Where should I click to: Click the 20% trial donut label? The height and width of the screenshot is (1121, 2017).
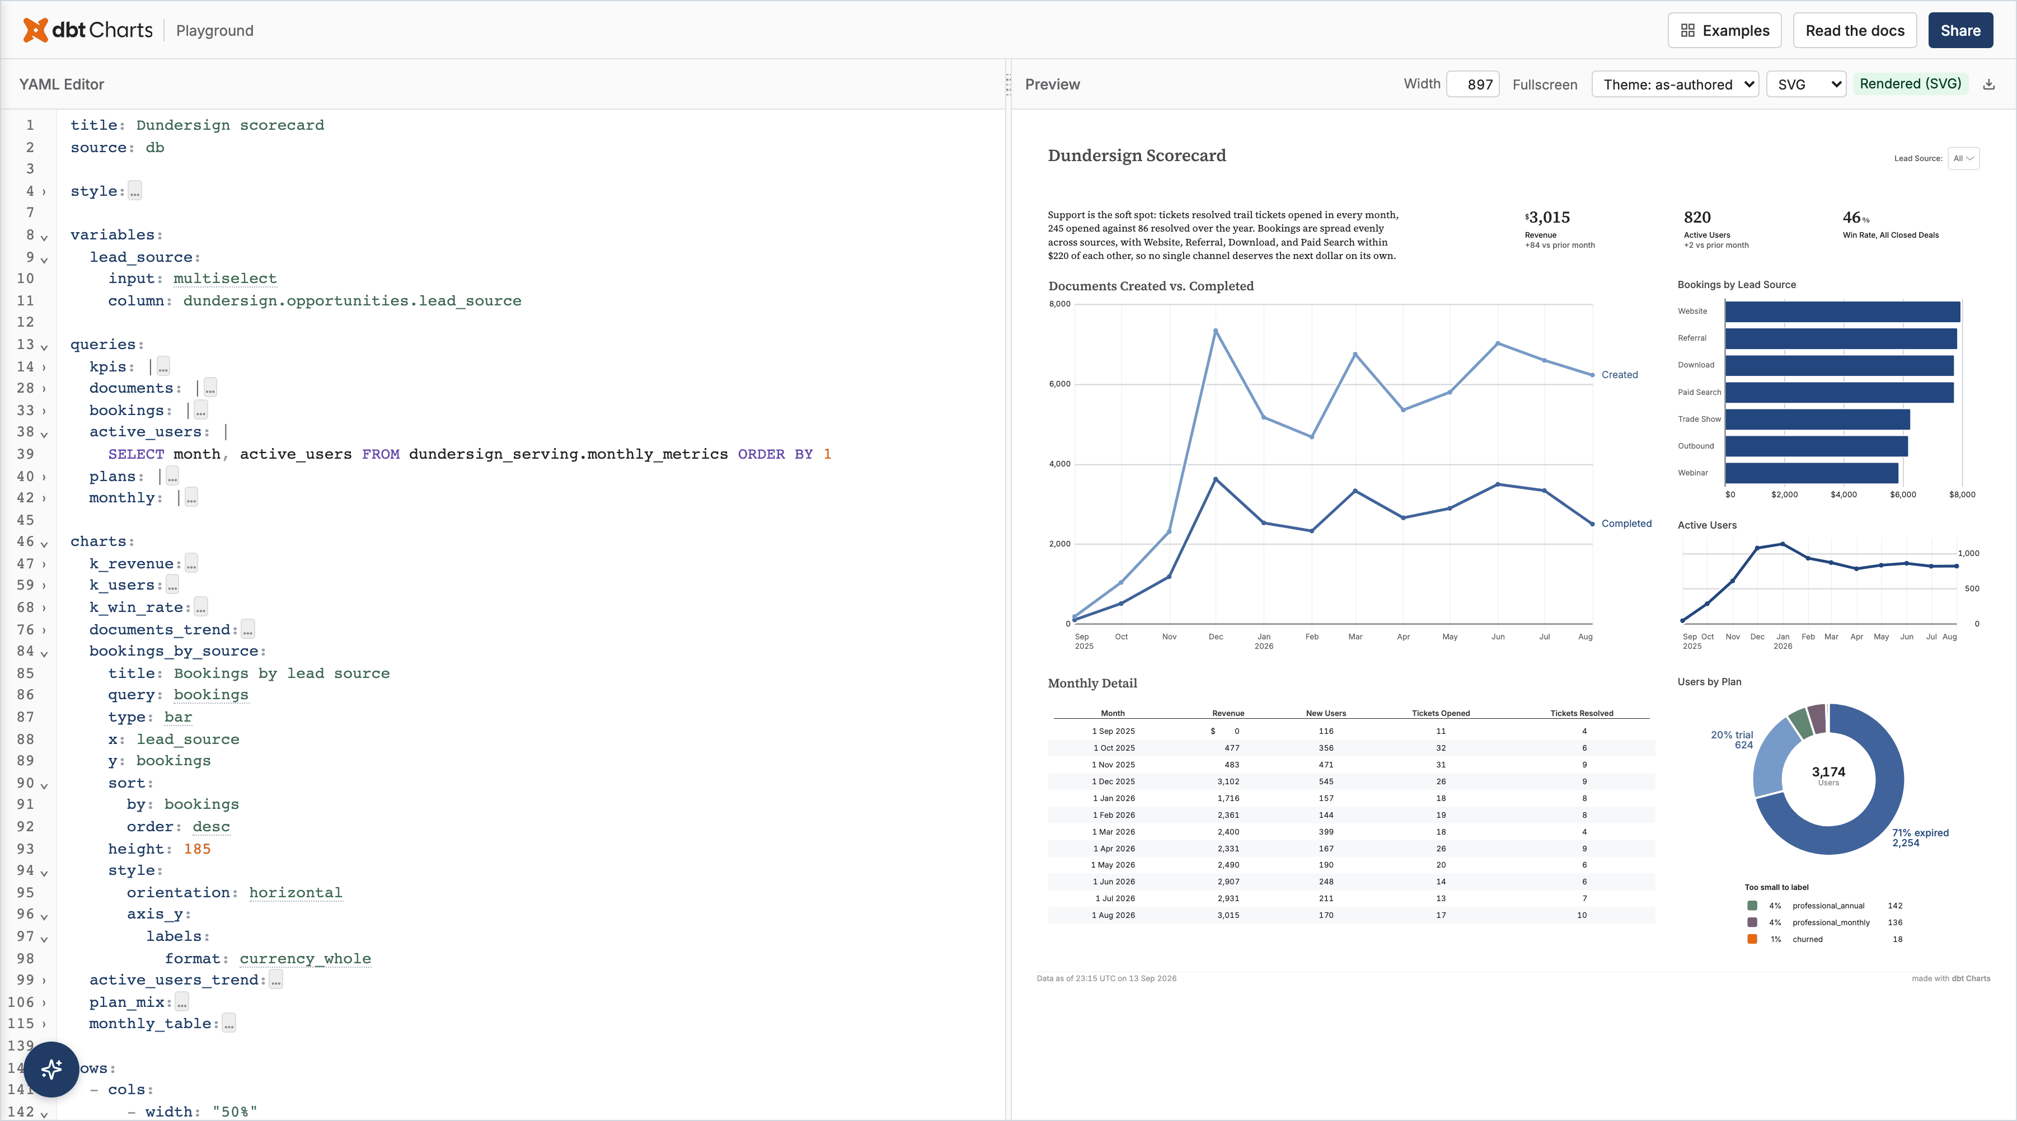pos(1731,740)
